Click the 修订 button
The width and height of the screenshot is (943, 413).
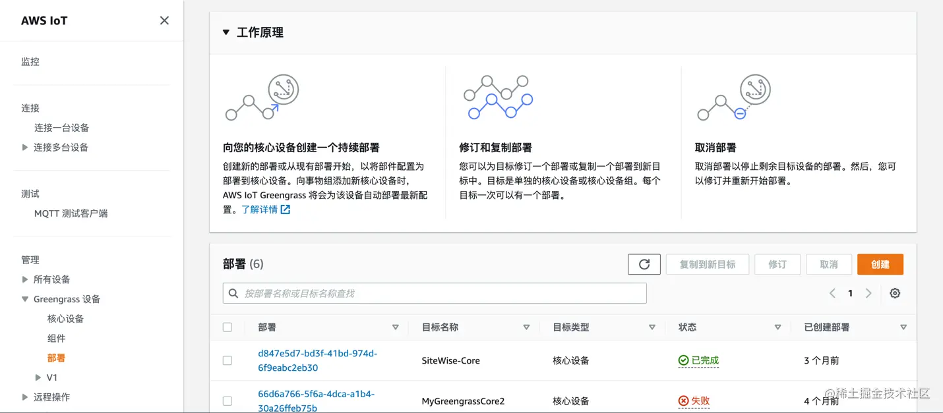pyautogui.click(x=777, y=264)
